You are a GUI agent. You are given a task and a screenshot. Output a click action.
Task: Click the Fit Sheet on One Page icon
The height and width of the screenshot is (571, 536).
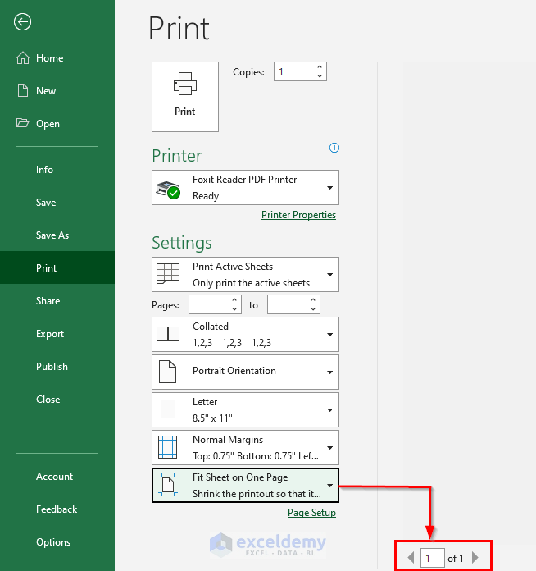pos(168,485)
